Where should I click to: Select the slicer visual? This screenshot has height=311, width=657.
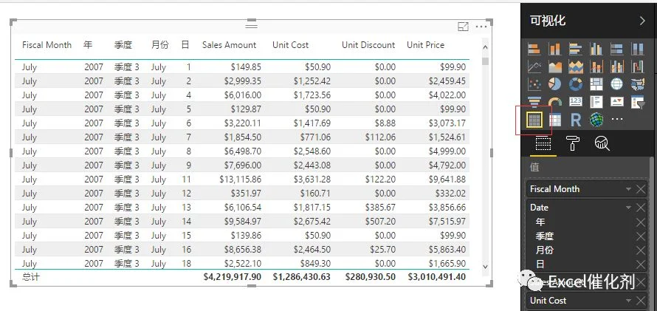(x=637, y=102)
